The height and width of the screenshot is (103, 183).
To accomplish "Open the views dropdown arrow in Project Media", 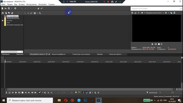I will click(37, 13).
